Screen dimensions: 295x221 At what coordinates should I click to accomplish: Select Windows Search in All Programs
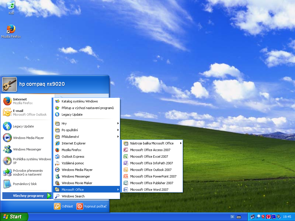[x=73, y=196]
